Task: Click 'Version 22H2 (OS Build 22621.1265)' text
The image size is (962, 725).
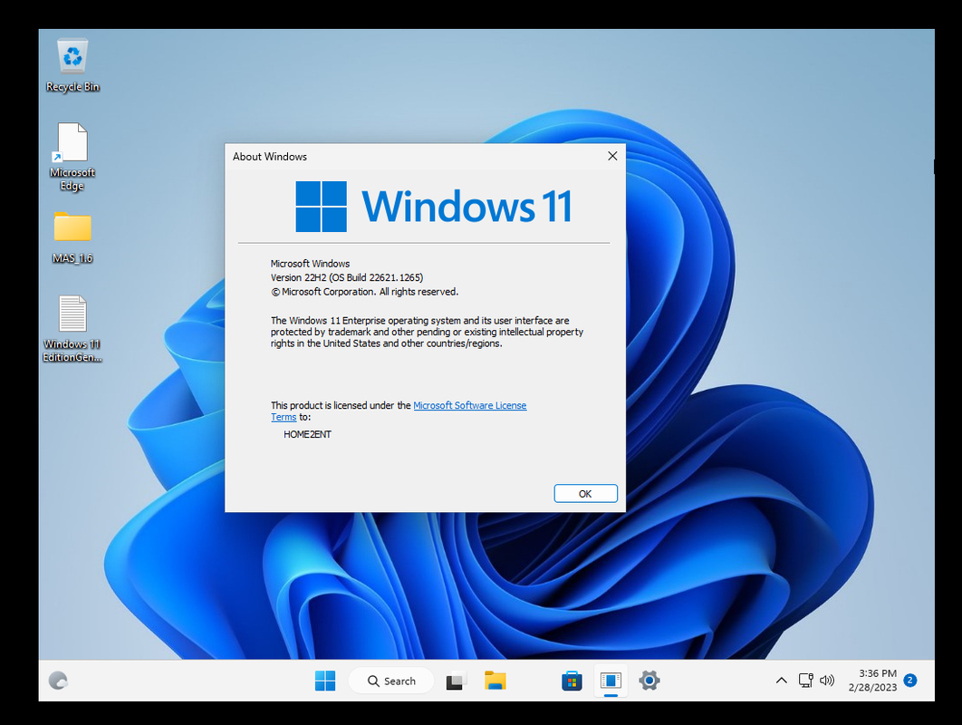Action: point(347,277)
